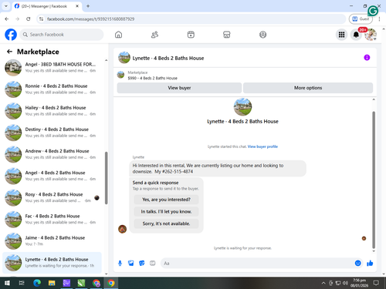Send quick reply 'Sorry, it's not available.'
The image size is (386, 289).
[166, 223]
